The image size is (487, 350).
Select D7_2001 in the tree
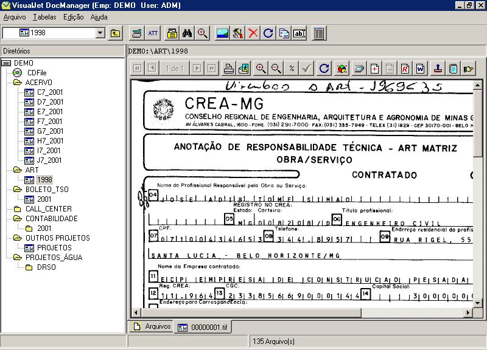pos(50,102)
